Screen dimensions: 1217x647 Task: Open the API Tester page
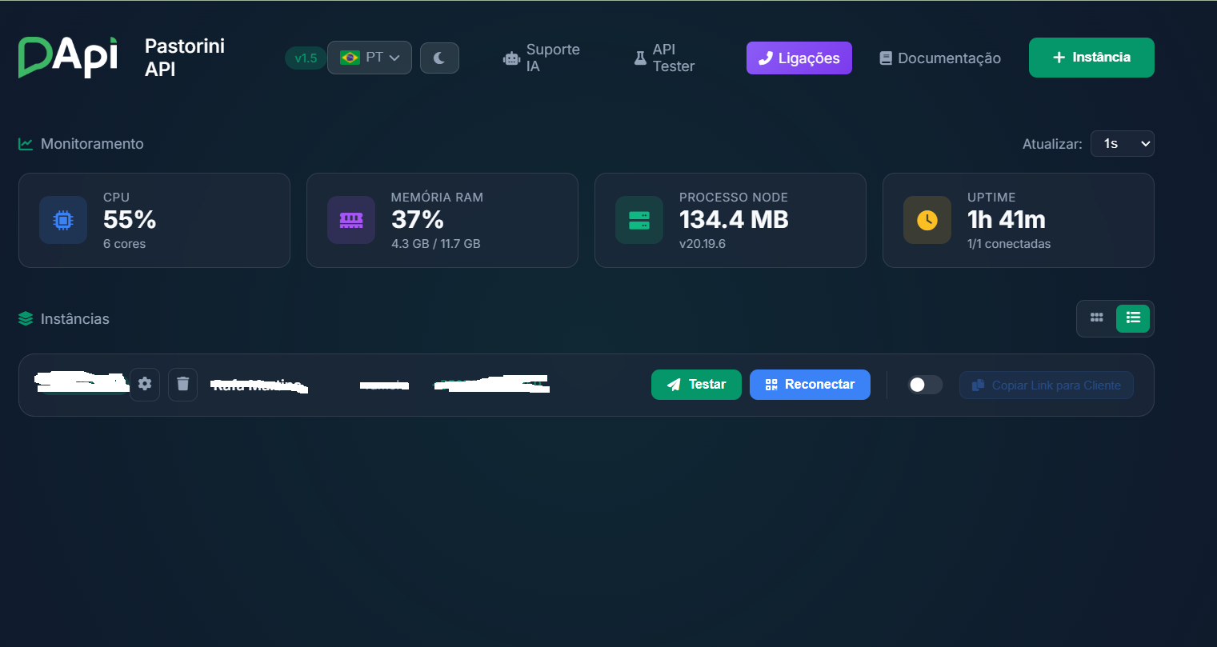tap(664, 58)
